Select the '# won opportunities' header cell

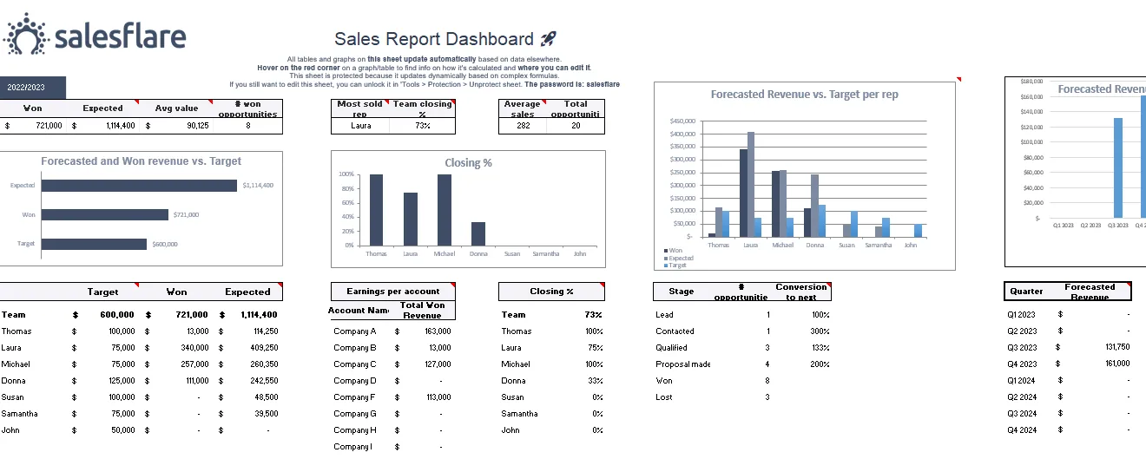247,108
